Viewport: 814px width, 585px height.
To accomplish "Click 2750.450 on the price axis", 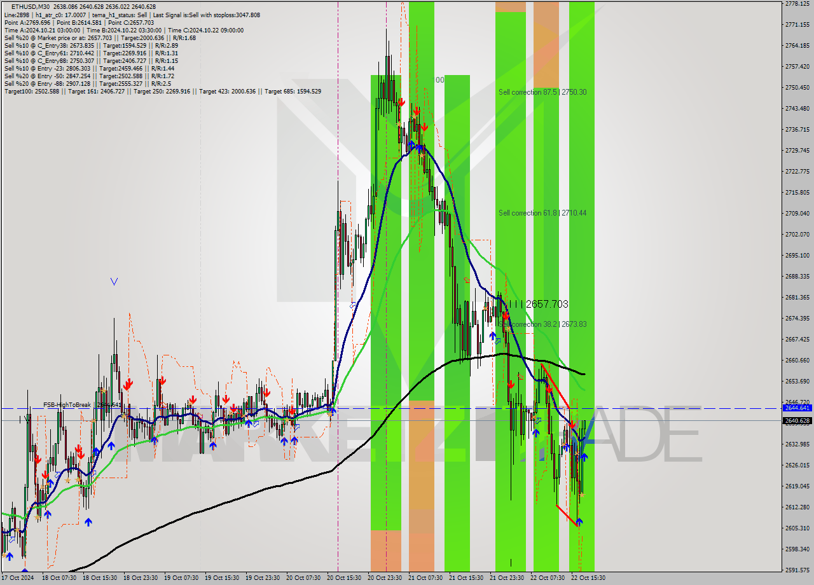I will coord(797,87).
